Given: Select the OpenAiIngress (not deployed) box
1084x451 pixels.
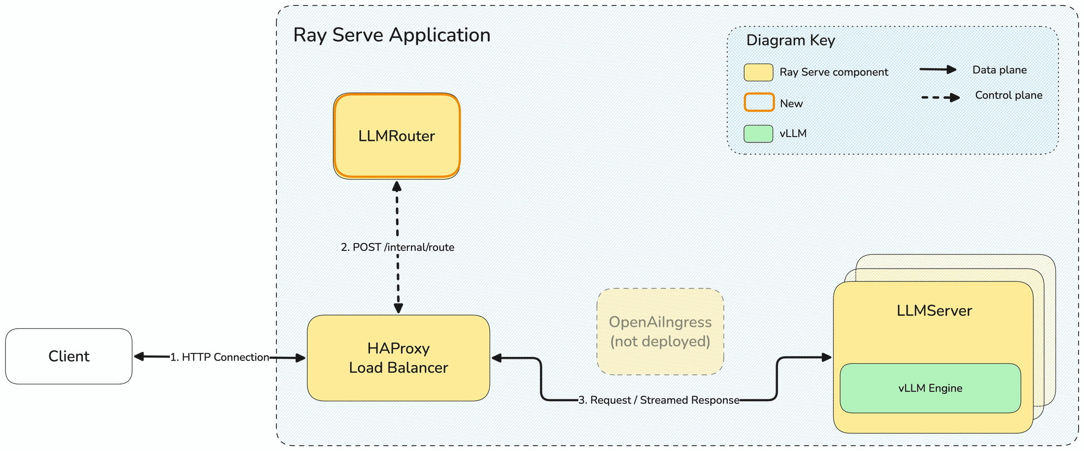Looking at the screenshot, I should 660,332.
